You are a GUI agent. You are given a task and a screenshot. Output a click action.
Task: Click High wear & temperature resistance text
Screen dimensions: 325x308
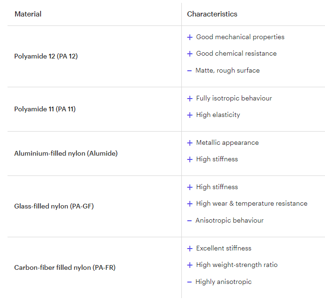coord(252,204)
